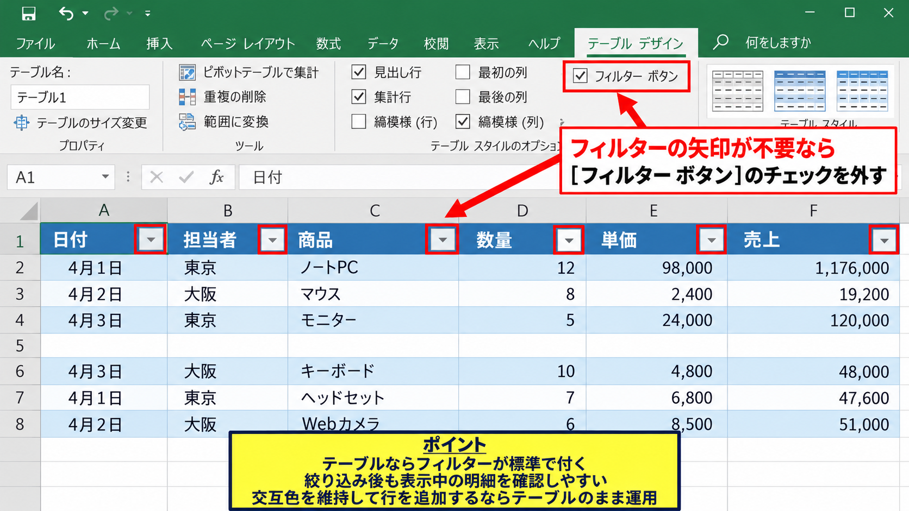Select column C header
Image resolution: width=909 pixels, height=511 pixels.
pyautogui.click(x=374, y=210)
